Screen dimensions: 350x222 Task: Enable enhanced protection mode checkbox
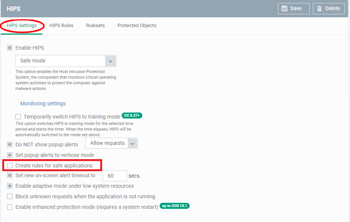point(10,207)
